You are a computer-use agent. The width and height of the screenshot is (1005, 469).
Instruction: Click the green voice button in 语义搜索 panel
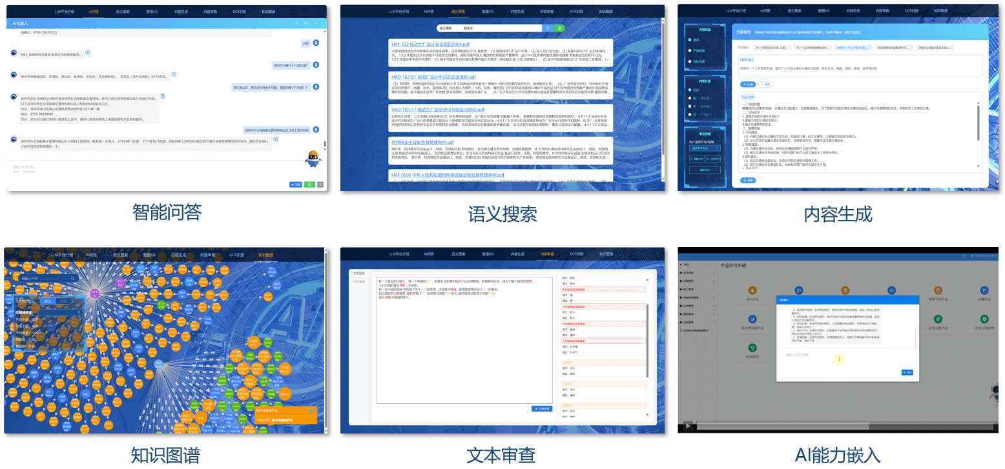pyautogui.click(x=559, y=28)
